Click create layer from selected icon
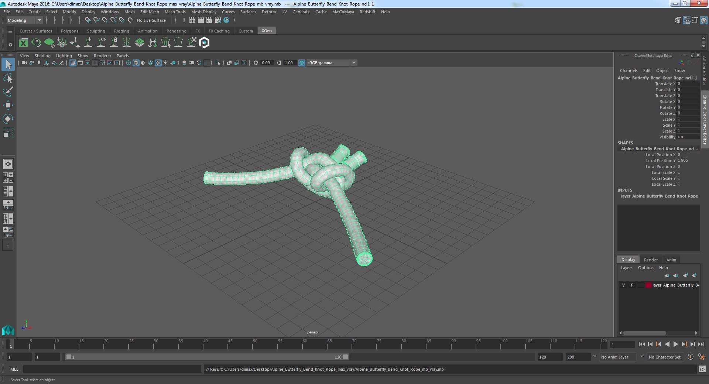This screenshot has width=709, height=384. [x=694, y=275]
